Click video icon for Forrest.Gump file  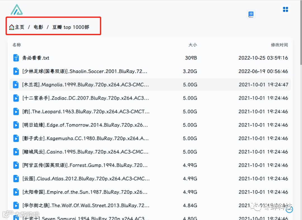click(16, 165)
